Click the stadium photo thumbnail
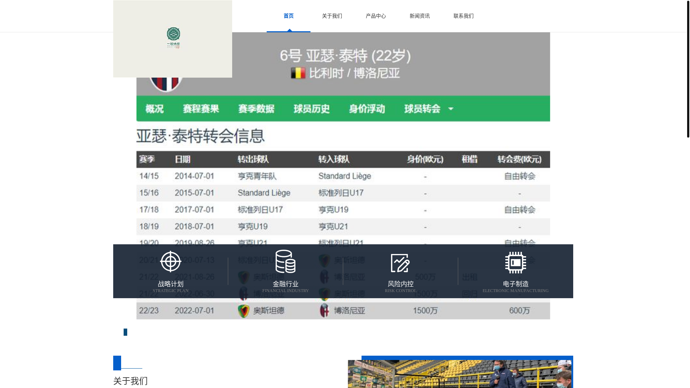The width and height of the screenshot is (690, 388). point(460,374)
